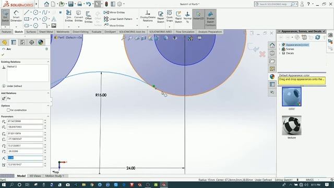This screenshot has width=334, height=188.
Task: Collapse the Add Relations section
Action: click(x=48, y=93)
